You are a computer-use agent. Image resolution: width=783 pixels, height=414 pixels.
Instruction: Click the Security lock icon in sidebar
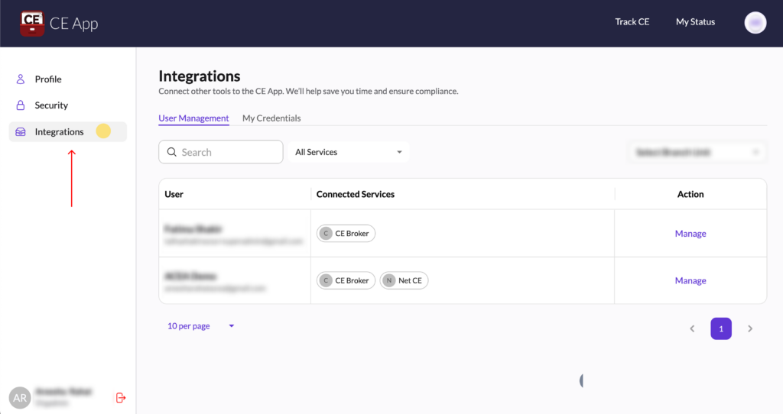(x=21, y=105)
